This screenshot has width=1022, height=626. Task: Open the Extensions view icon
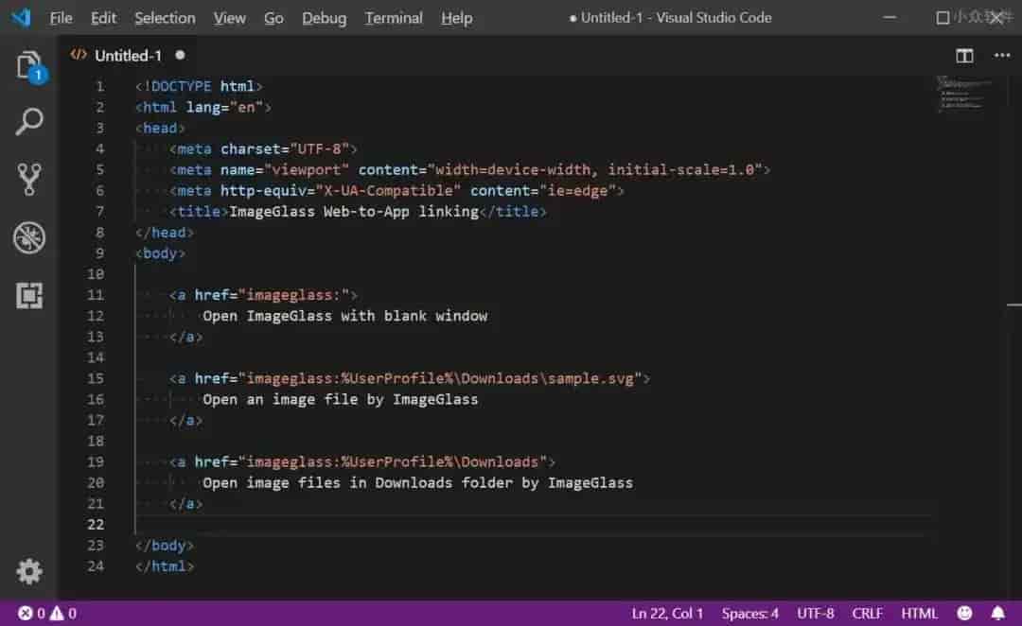point(29,295)
